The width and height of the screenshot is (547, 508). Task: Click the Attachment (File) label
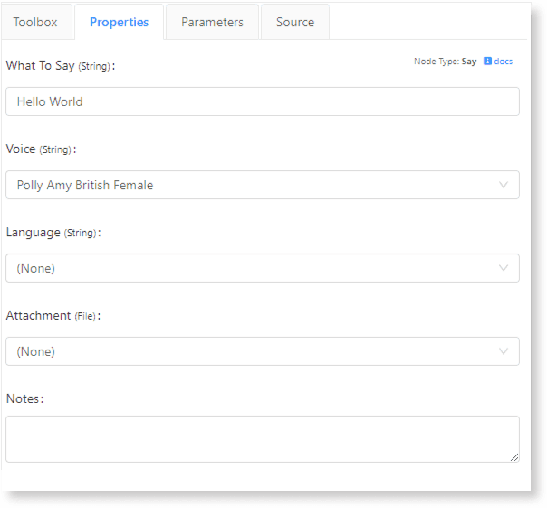[x=53, y=316]
